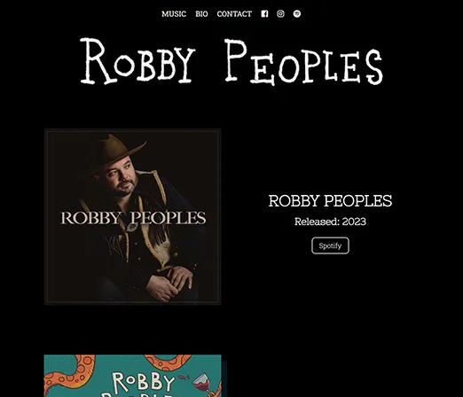Click the wine glass illustration on teal cover
The height and width of the screenshot is (397, 463).
coord(203,384)
